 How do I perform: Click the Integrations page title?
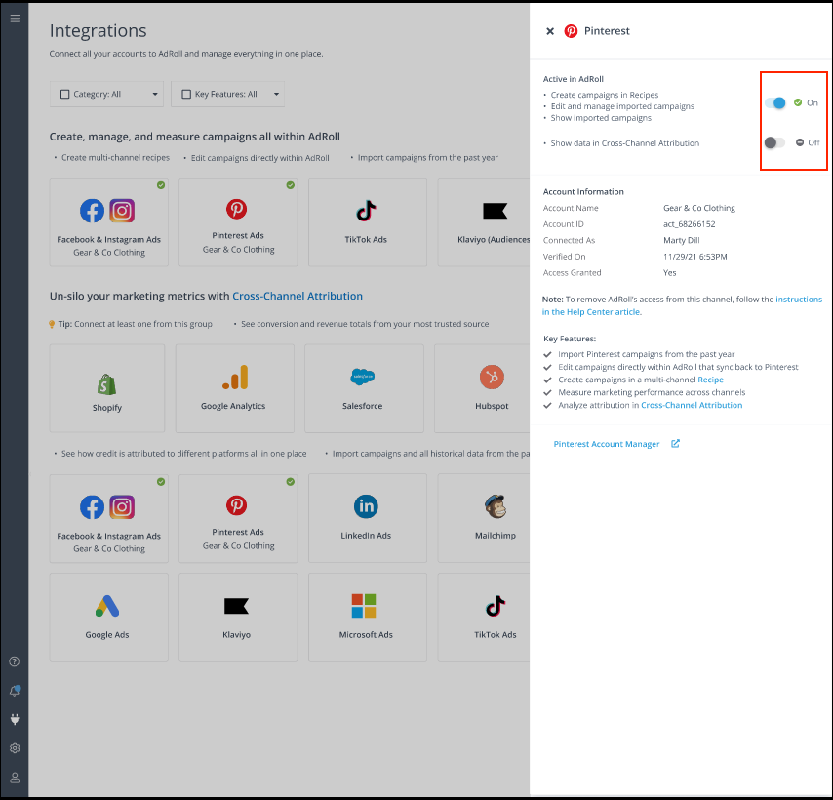pyautogui.click(x=98, y=31)
